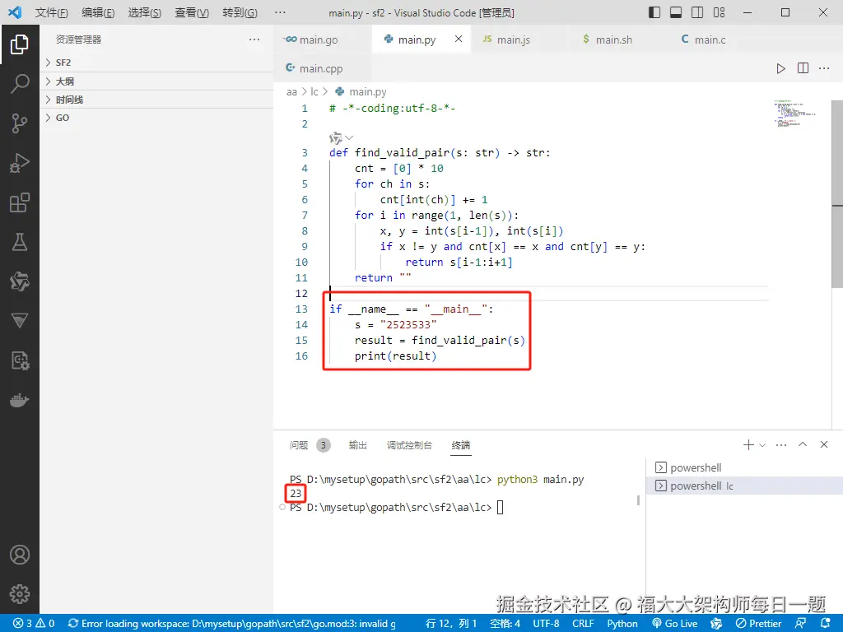The height and width of the screenshot is (632, 843).
Task: Select the powershell lc terminal instance
Action: pyautogui.click(x=744, y=486)
